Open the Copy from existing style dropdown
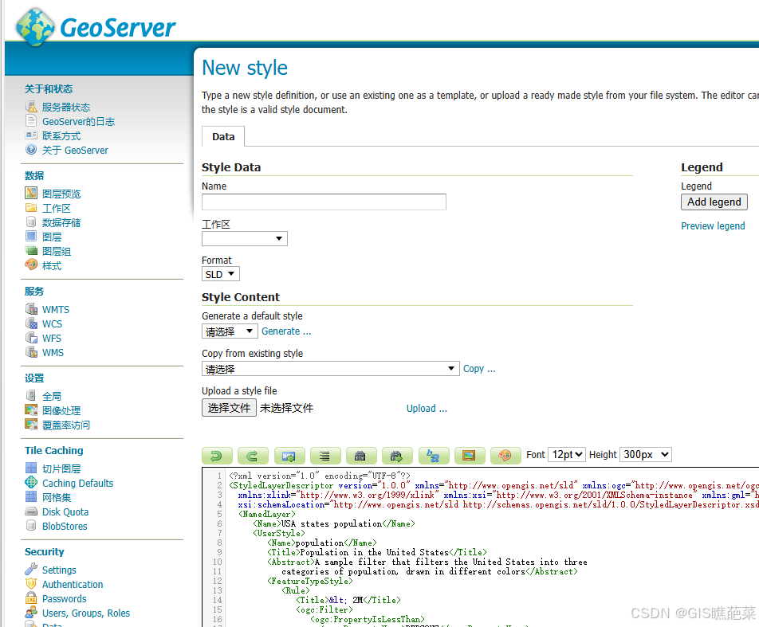The width and height of the screenshot is (759, 627). click(330, 369)
